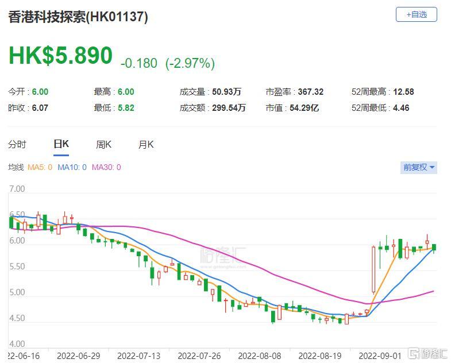Screen dimensions: 451x363
Task: Click 昨收 previous close value 6.07
Action: [x=40, y=108]
